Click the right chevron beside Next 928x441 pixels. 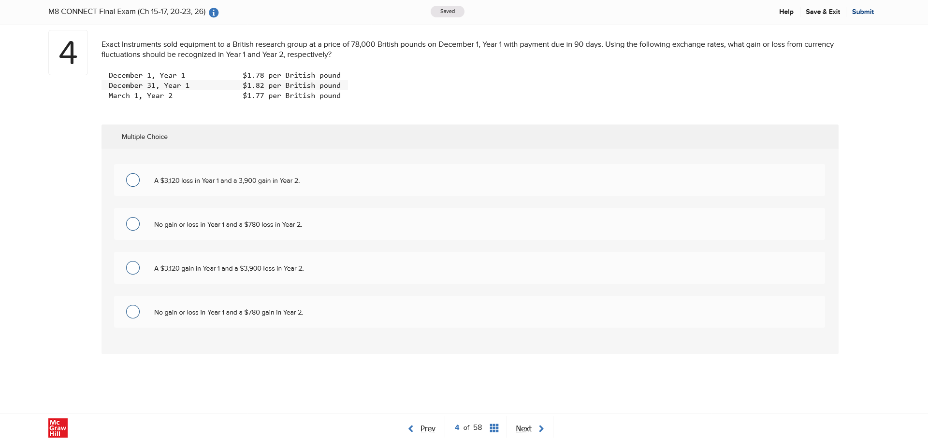click(541, 428)
